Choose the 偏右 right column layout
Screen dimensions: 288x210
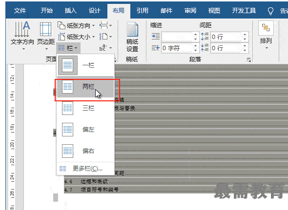coord(85,151)
